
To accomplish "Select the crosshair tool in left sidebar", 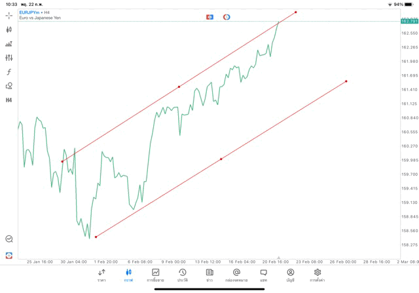I will (x=9, y=15).
